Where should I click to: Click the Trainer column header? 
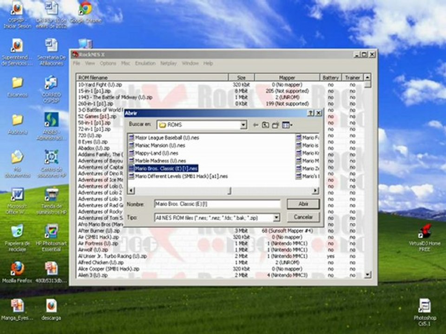pos(353,77)
